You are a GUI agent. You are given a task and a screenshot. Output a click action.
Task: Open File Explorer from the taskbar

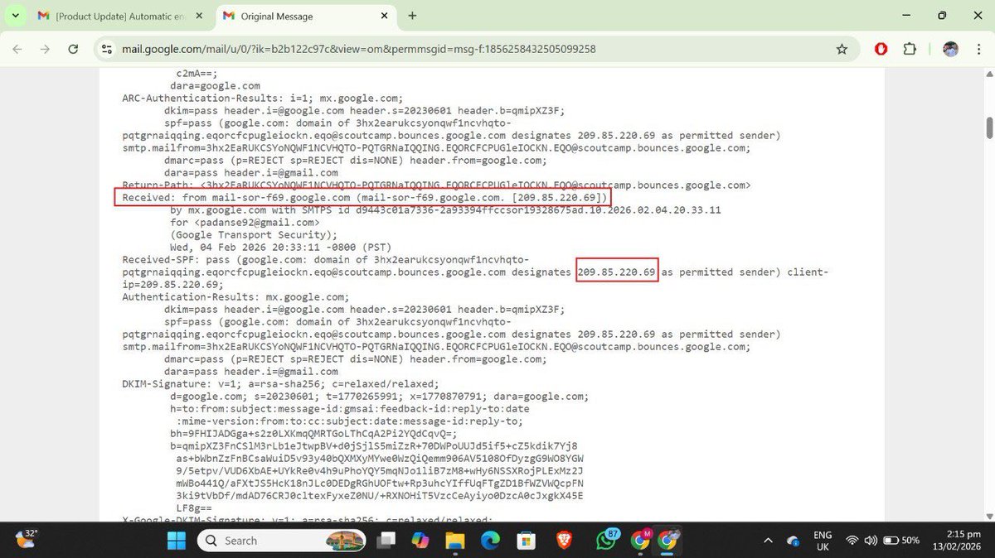[x=455, y=541]
